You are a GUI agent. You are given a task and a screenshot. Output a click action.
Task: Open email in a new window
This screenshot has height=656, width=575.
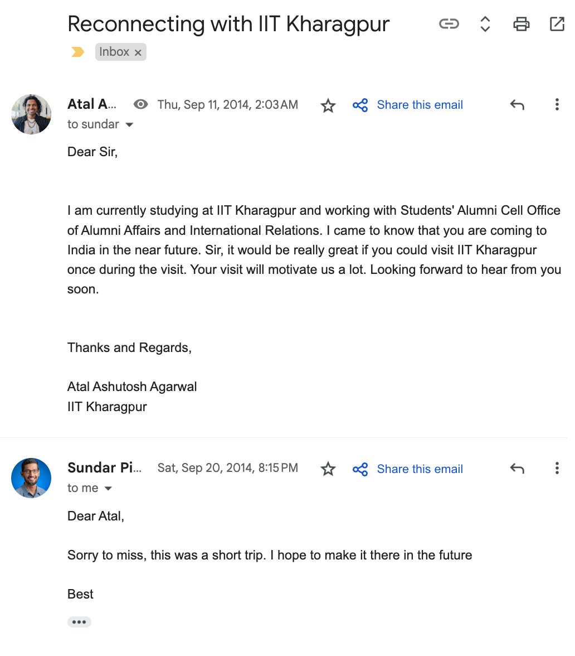(557, 24)
